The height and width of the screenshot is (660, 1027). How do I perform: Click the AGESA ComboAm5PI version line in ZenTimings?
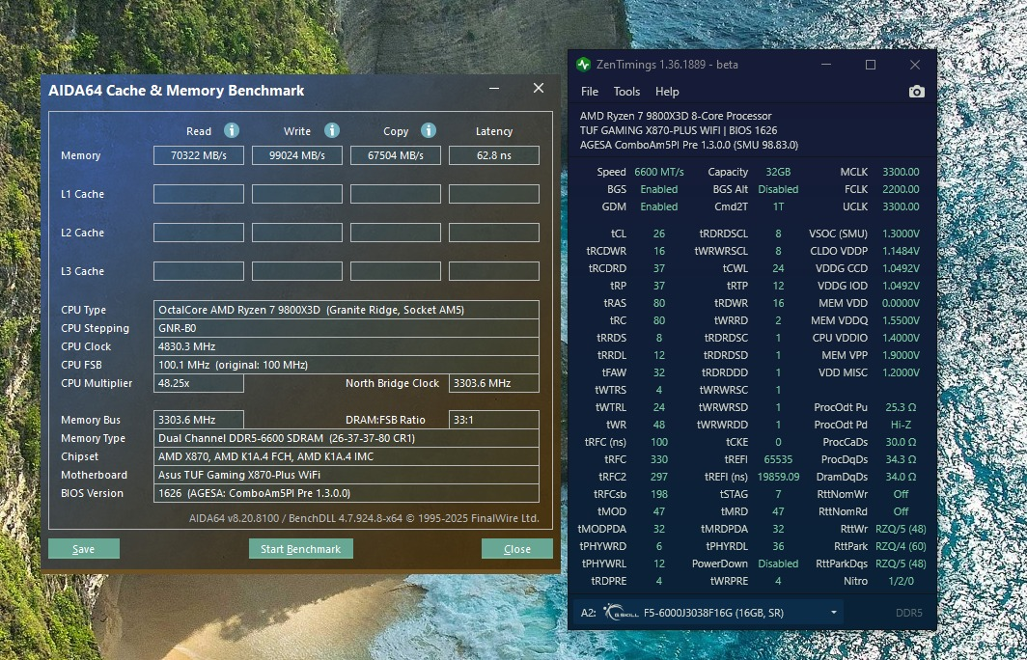coord(688,145)
